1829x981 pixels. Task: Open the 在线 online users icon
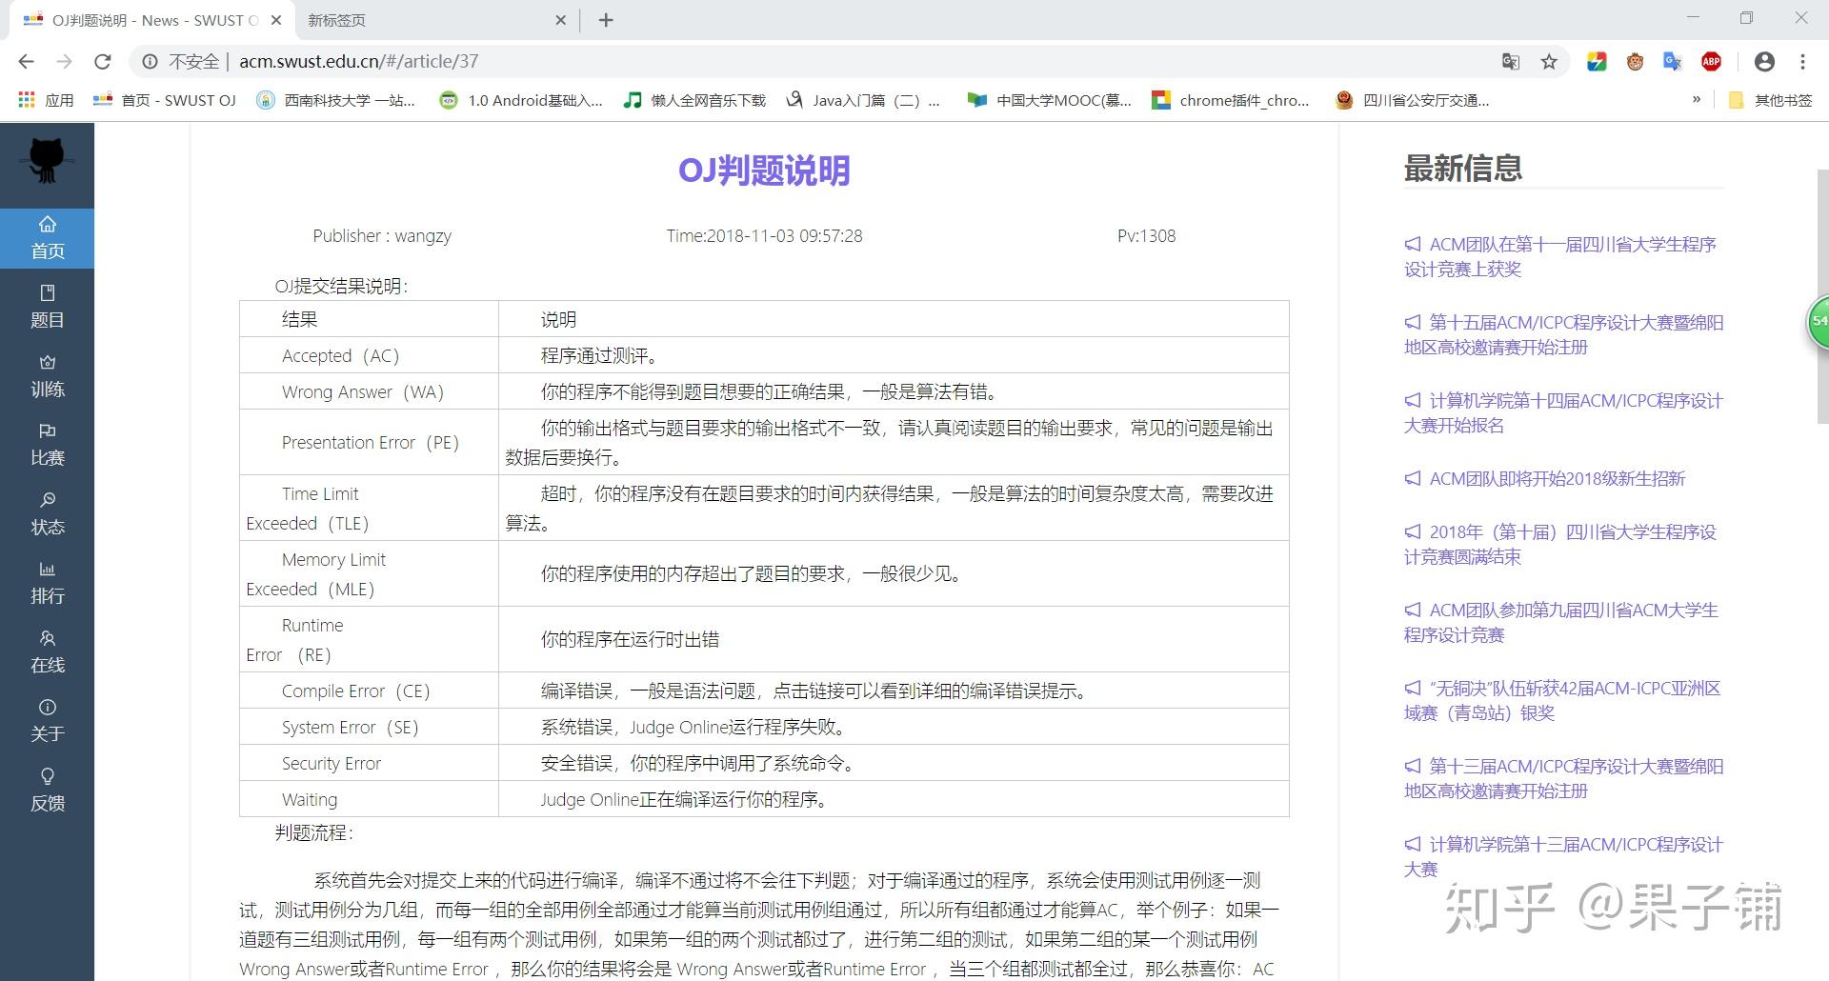click(x=48, y=651)
